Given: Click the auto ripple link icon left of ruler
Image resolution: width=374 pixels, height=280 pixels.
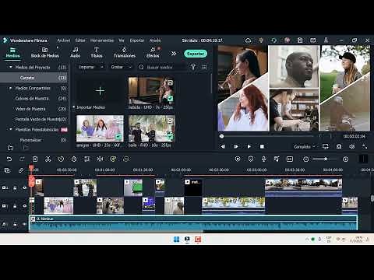Looking at the screenshot, I should pyautogui.click(x=21, y=170).
